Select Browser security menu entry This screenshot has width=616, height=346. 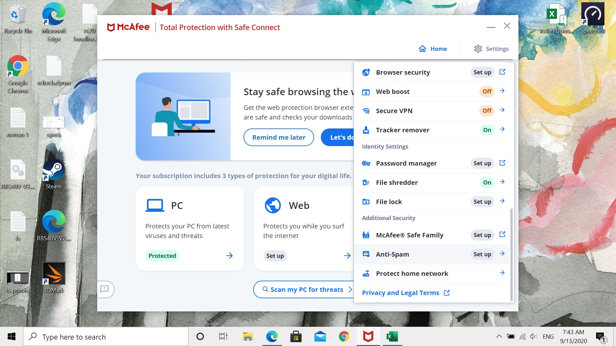coord(431,72)
